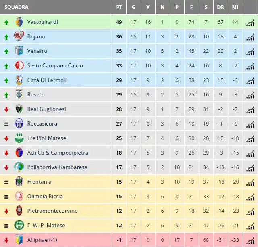The height and width of the screenshot is (247, 258).
Task: Sort table by DR column header
Action: pyautogui.click(x=221, y=7)
